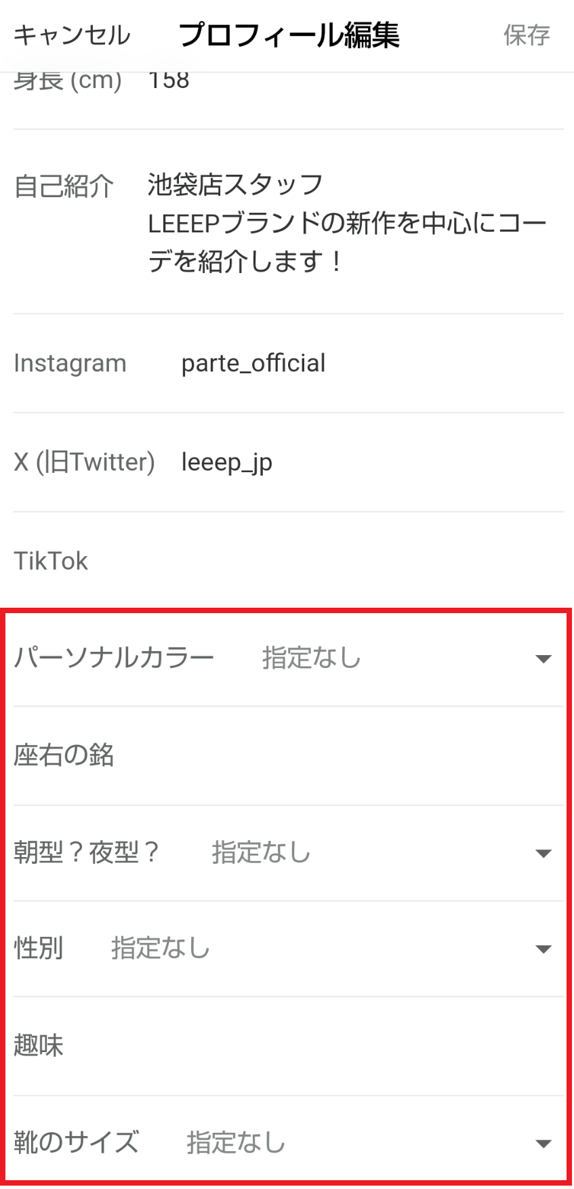Focus the 座右の銘 input field
This screenshot has width=574, height=1189.
tap(339, 755)
